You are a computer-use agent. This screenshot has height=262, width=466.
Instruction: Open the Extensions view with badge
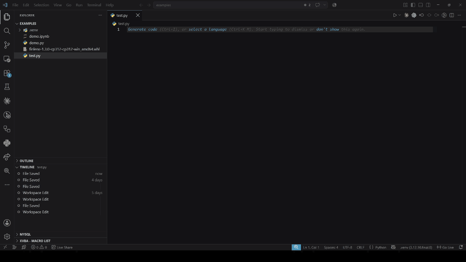click(7, 73)
